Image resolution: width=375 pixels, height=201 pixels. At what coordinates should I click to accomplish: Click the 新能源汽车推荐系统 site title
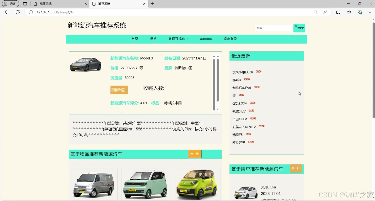97,25
